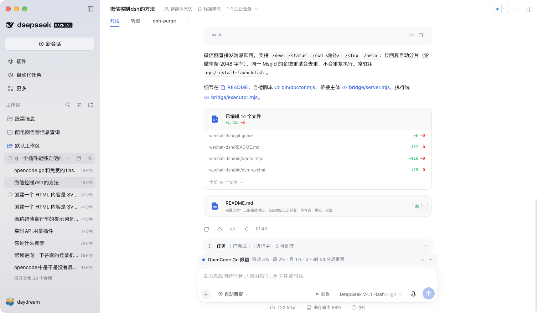Share the assistant reply

[x=245, y=229]
